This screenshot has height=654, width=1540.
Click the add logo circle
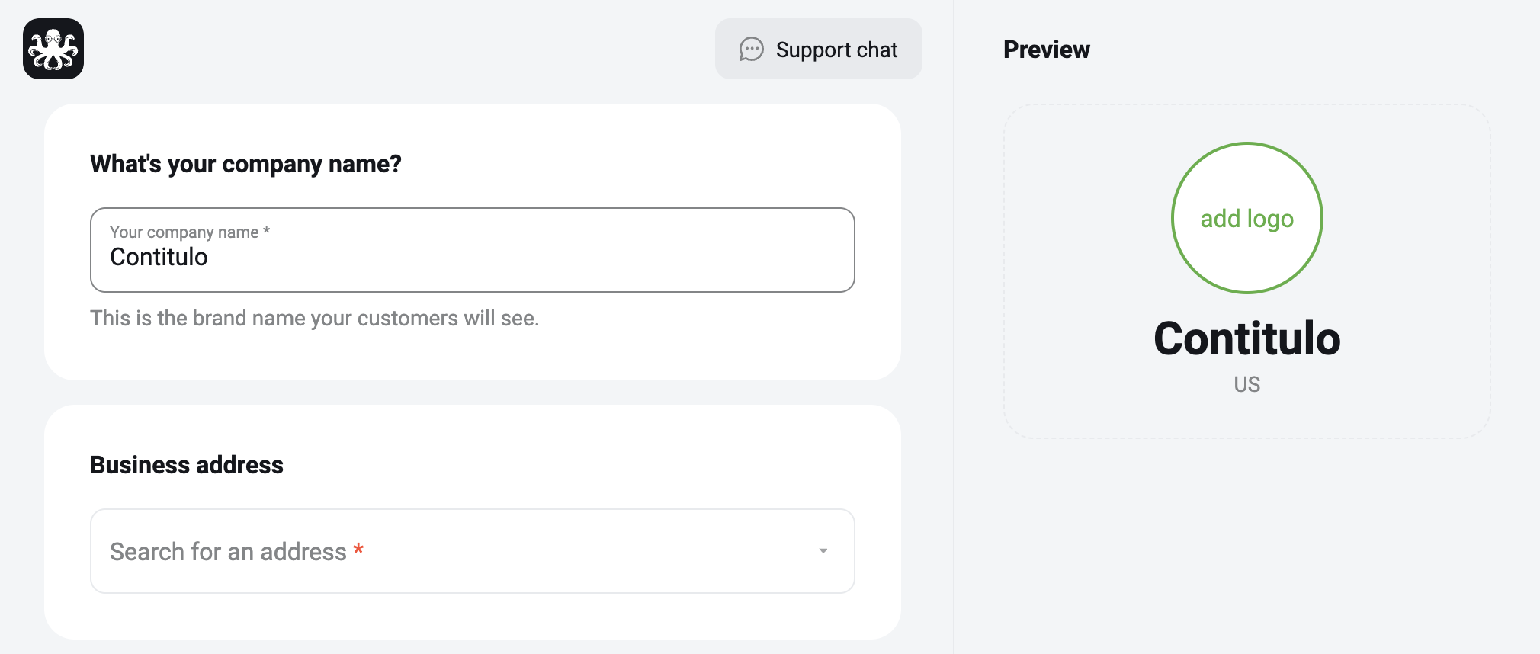tap(1247, 218)
